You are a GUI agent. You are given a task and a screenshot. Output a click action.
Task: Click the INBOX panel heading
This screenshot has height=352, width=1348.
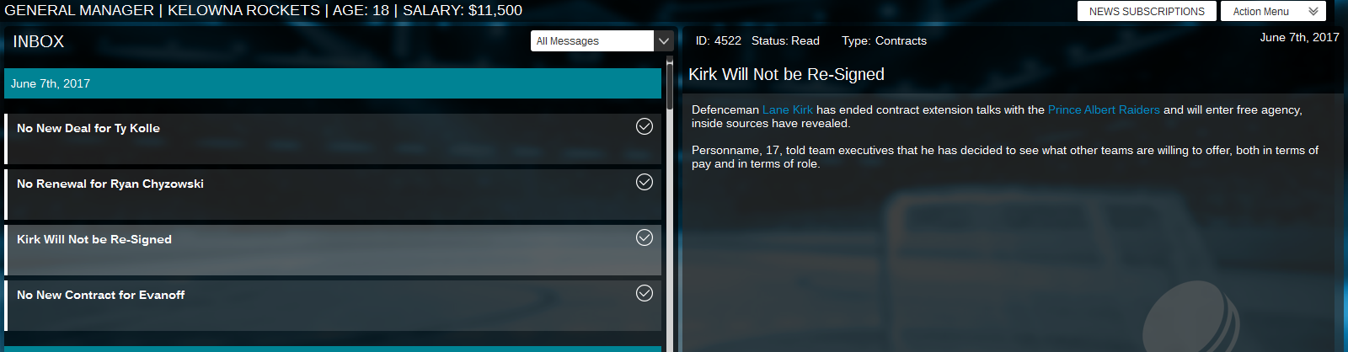(38, 41)
